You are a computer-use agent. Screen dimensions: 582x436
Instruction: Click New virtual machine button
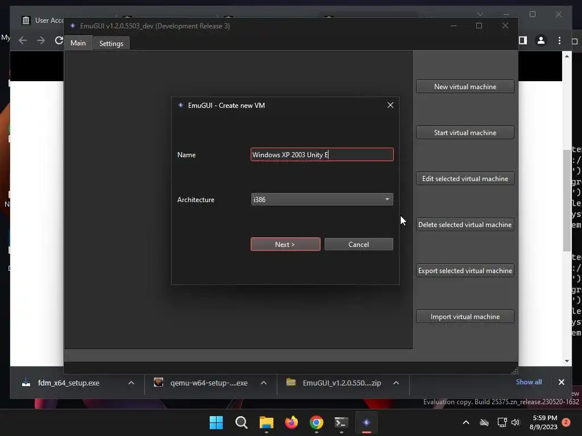[465, 86]
